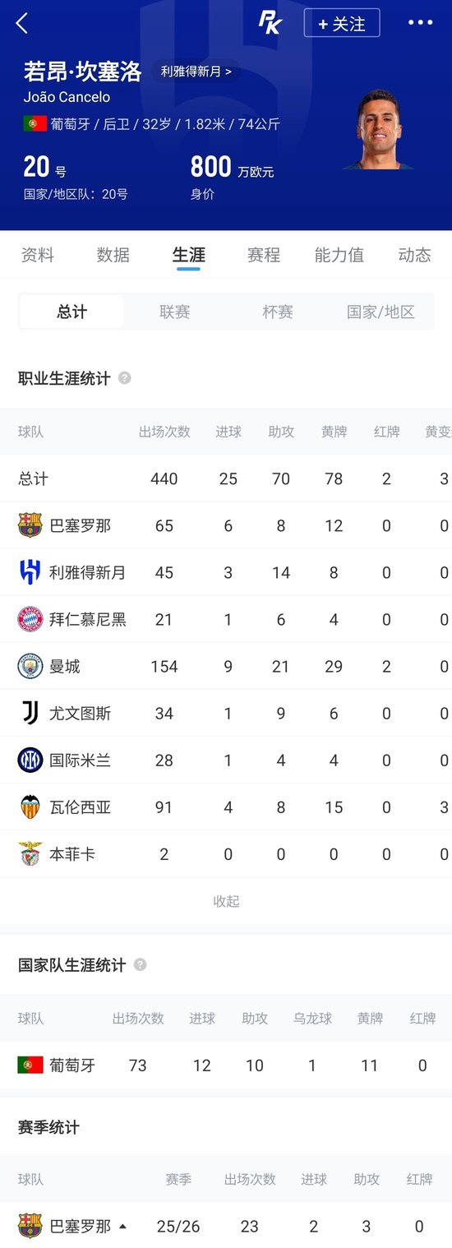Tap the Manchester City crest

pyautogui.click(x=30, y=666)
